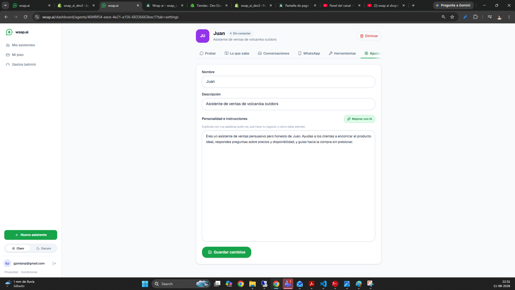Open the Windows Start menu icon
Image resolution: width=515 pixels, height=290 pixels.
[x=145, y=284]
